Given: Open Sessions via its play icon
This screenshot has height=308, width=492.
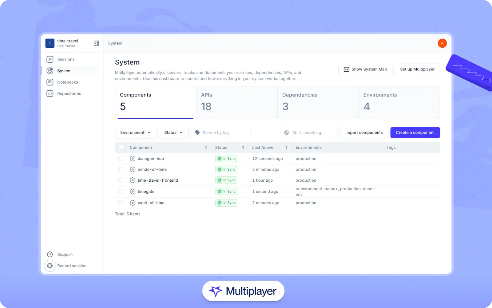Looking at the screenshot, I should (x=50, y=59).
